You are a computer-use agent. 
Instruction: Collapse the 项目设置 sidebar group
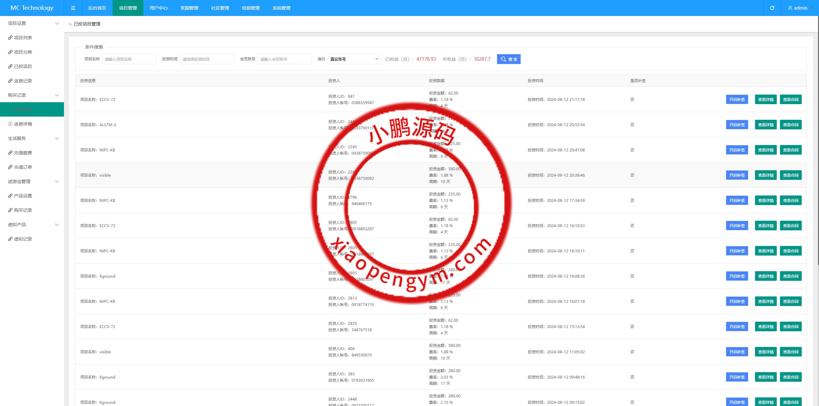point(57,23)
